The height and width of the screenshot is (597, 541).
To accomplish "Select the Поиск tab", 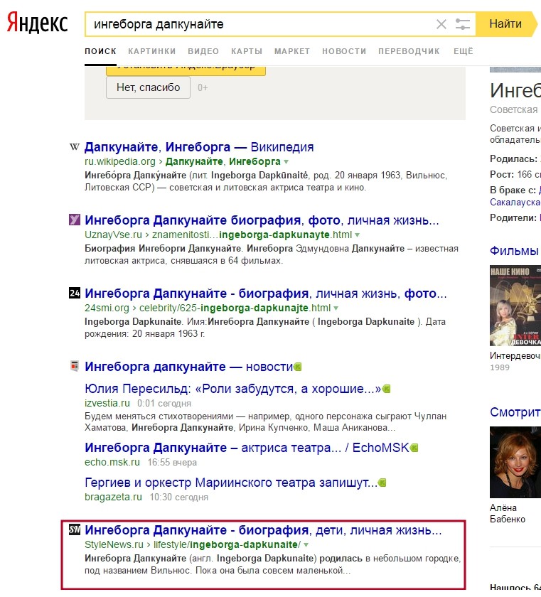I will point(100,51).
